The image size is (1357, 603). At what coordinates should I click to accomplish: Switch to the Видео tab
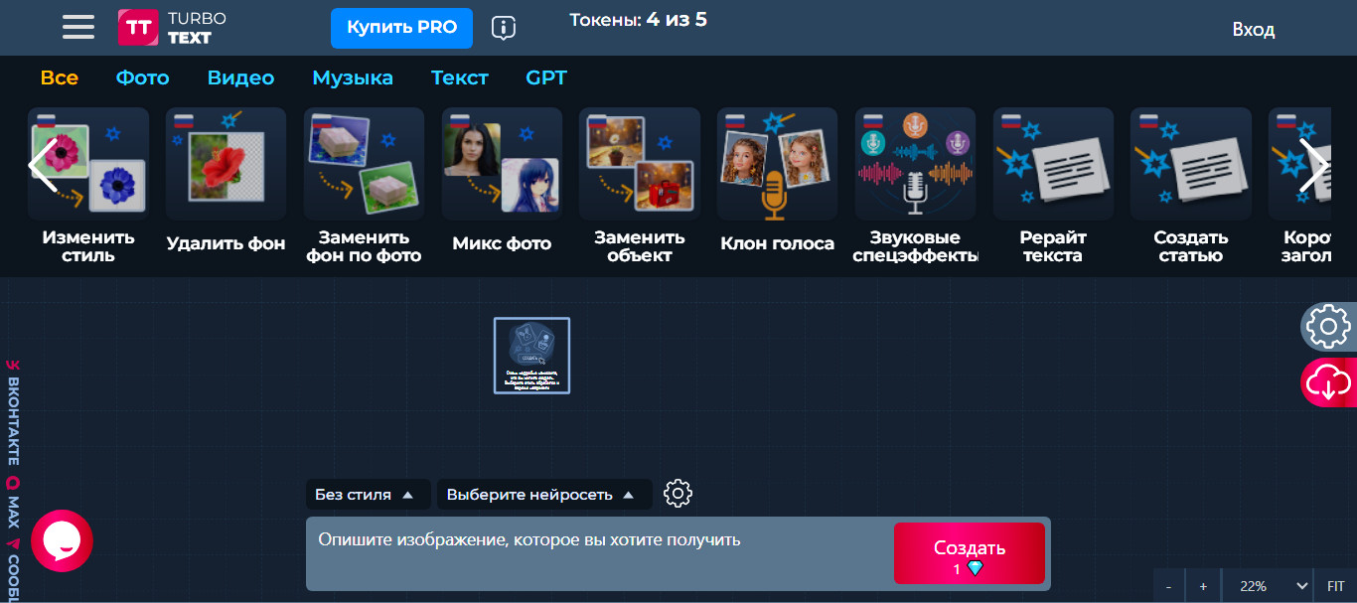(240, 77)
